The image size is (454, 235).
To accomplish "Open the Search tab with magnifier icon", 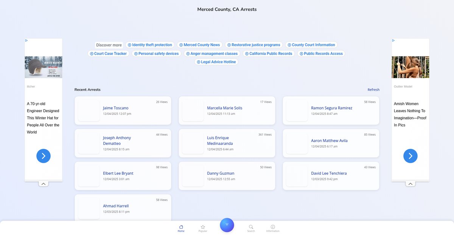I will coord(251,228).
